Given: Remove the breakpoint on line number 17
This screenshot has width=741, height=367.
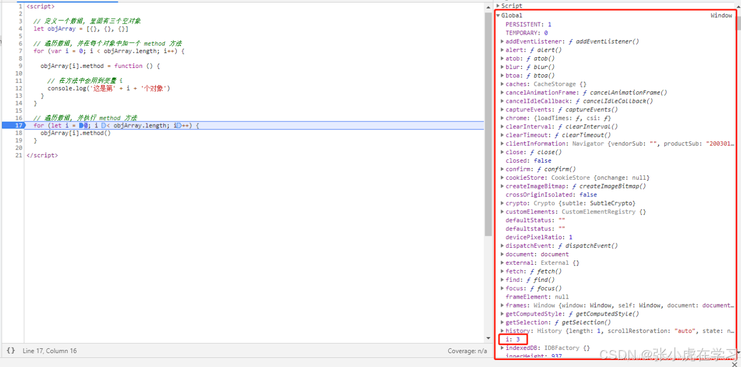Looking at the screenshot, I should pyautogui.click(x=19, y=126).
